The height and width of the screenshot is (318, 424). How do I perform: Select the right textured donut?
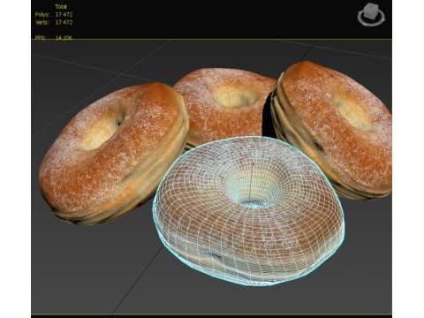pyautogui.click(x=331, y=130)
